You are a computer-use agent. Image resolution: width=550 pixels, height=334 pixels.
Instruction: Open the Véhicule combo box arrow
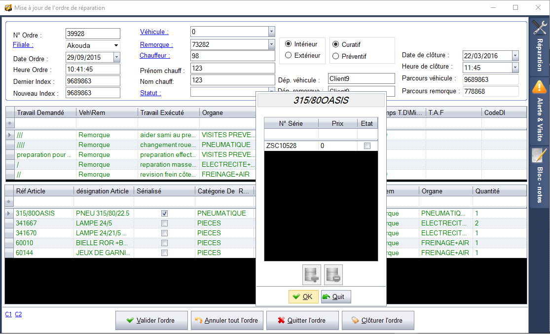(271, 32)
